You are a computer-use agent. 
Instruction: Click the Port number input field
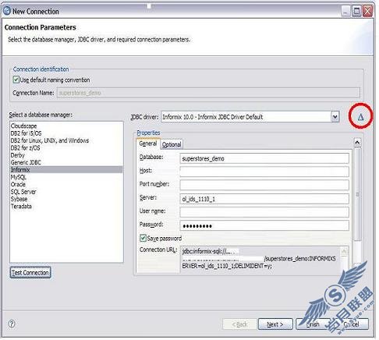click(264, 185)
